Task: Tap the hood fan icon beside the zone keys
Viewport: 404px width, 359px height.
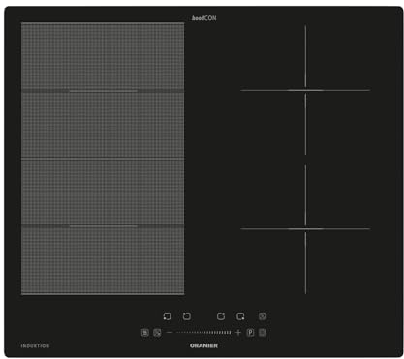Action: (x=263, y=316)
